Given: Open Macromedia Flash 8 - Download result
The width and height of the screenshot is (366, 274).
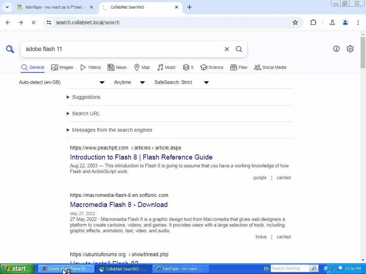Looking at the screenshot, I should 119,204.
